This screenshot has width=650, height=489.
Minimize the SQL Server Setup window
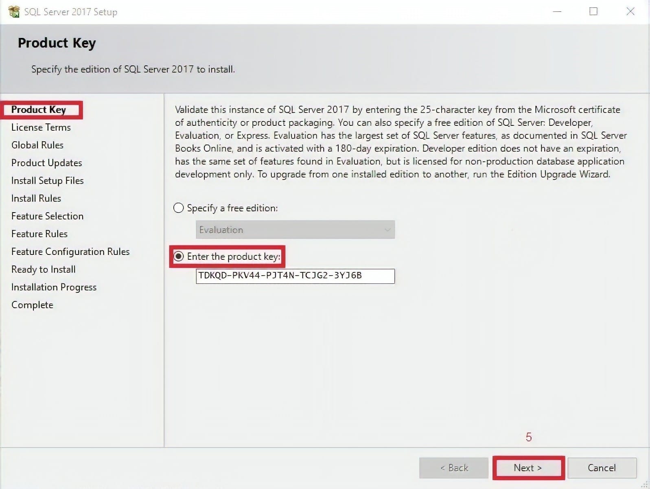[557, 11]
